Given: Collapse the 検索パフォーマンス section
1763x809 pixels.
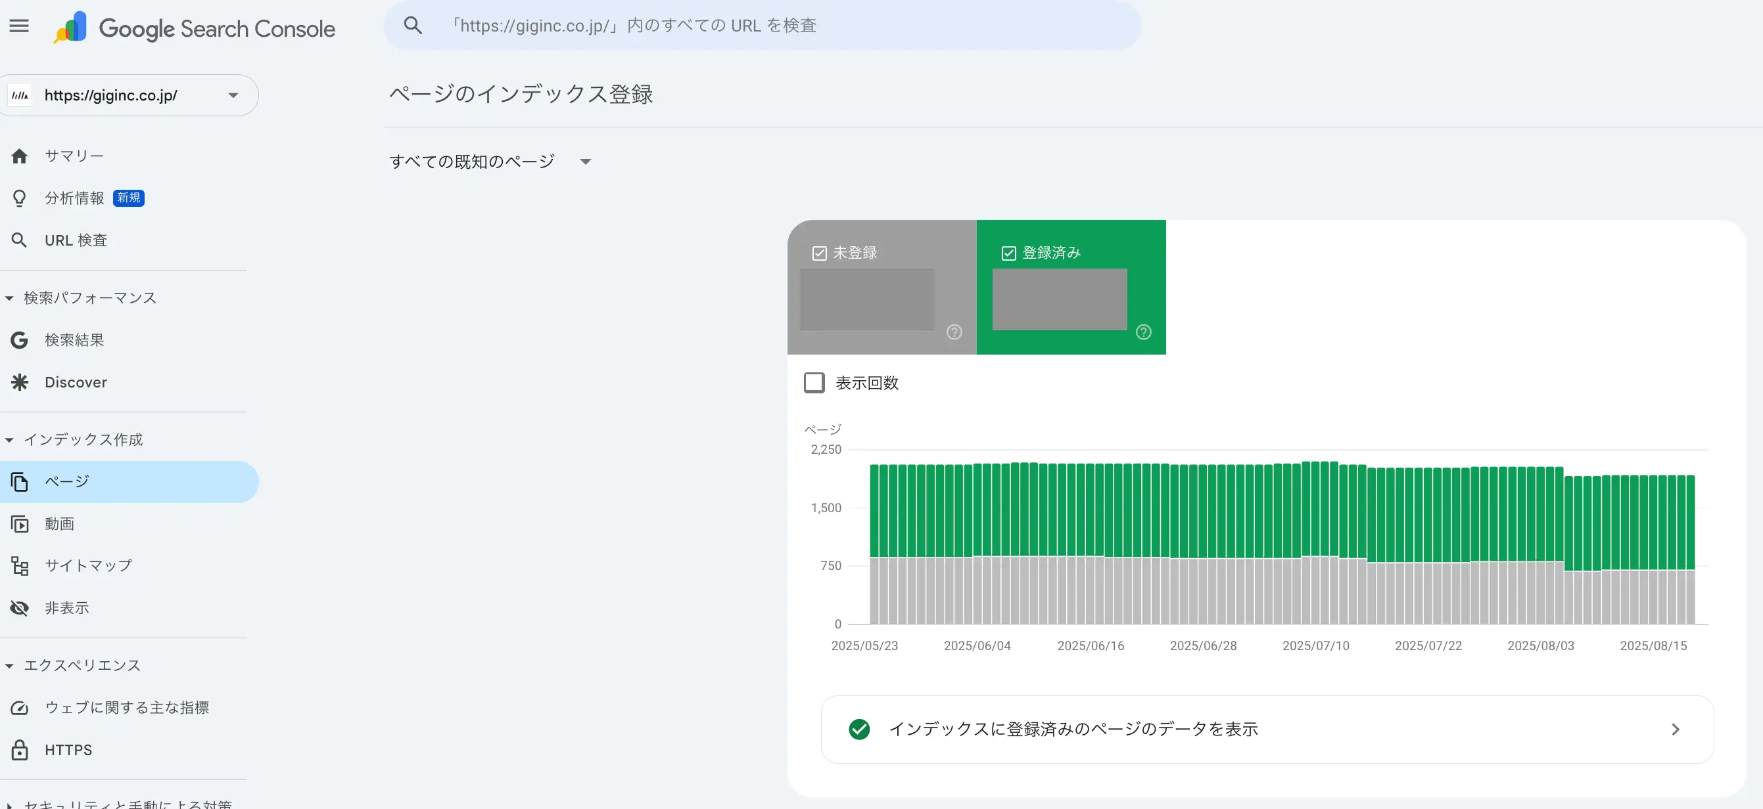Looking at the screenshot, I should click(x=9, y=298).
